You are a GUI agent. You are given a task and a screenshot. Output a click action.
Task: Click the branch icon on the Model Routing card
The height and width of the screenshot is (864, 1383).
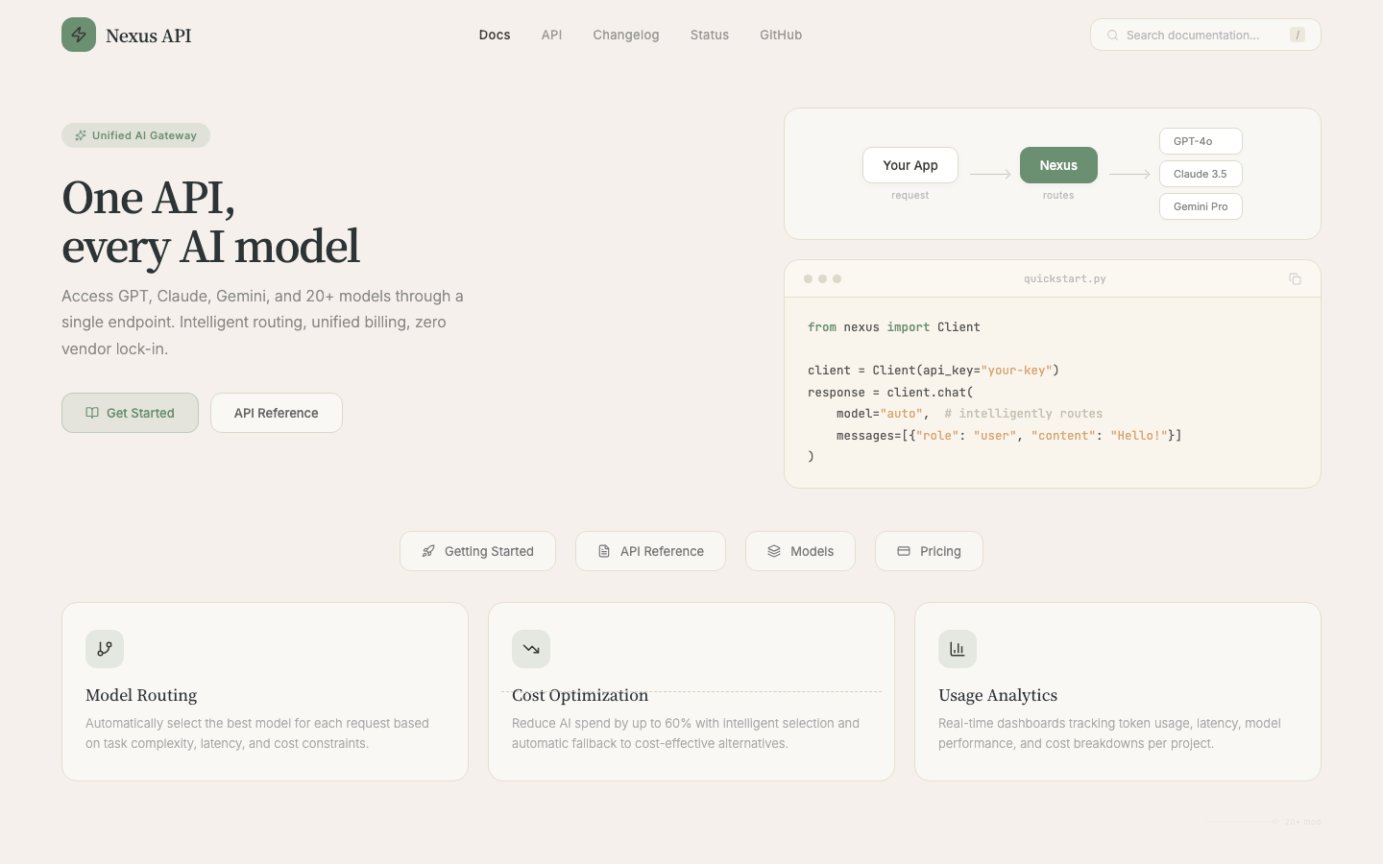(x=105, y=649)
